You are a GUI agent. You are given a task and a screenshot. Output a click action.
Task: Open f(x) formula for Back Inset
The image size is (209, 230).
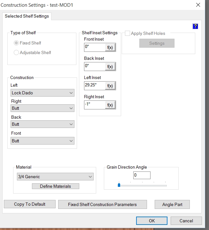(x=110, y=67)
